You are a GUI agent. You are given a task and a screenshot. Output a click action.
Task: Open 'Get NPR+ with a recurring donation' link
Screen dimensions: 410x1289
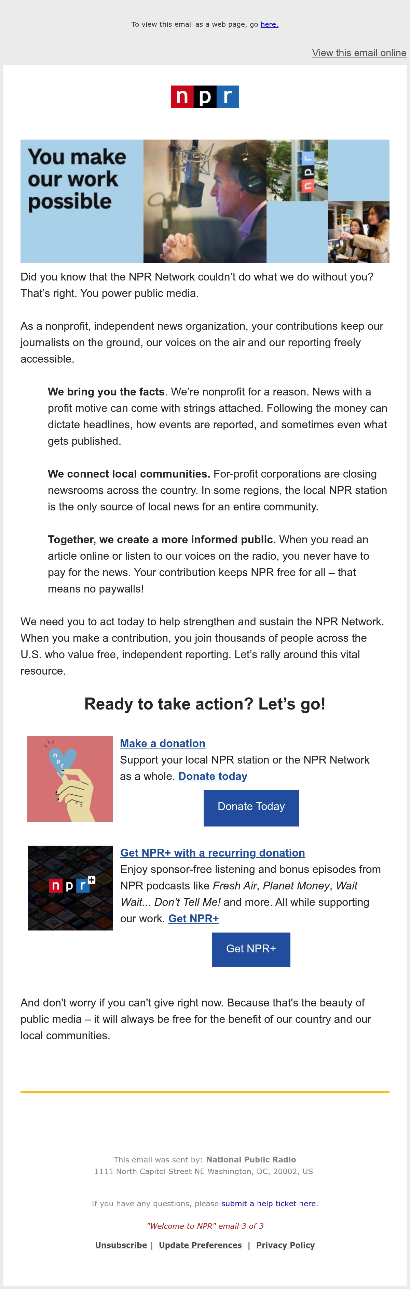pyautogui.click(x=213, y=852)
